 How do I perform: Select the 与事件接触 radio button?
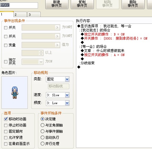pyautogui.click(x=42, y=131)
